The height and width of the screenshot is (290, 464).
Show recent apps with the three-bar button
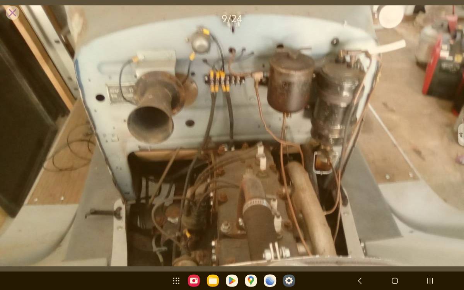pos(430,281)
